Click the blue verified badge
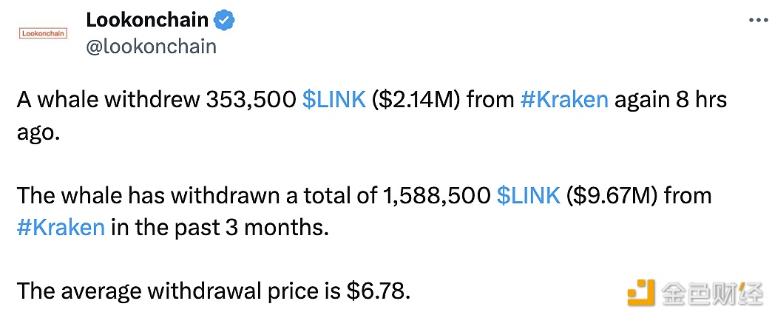 pos(225,20)
